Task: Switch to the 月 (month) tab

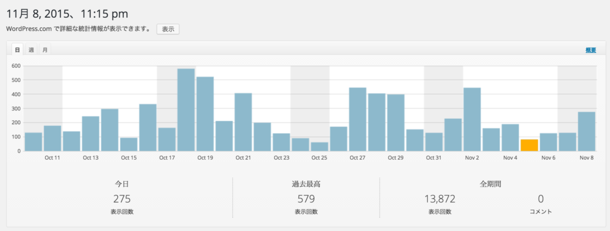Action: tap(45, 50)
